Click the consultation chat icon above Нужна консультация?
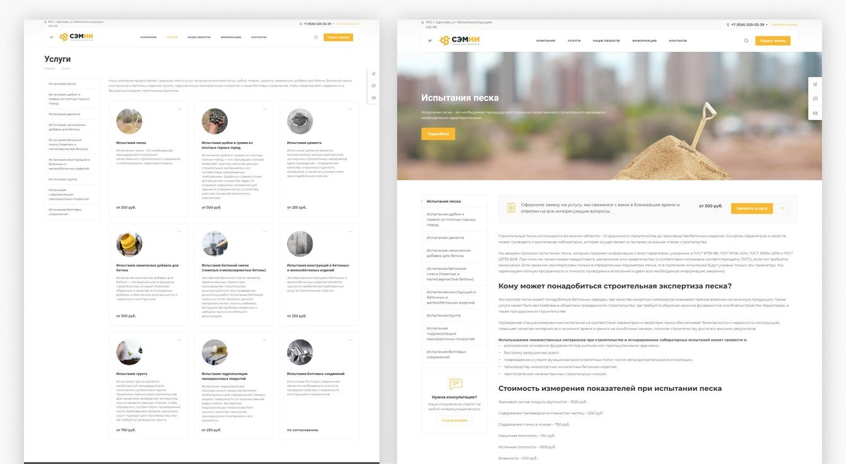 pos(455,384)
